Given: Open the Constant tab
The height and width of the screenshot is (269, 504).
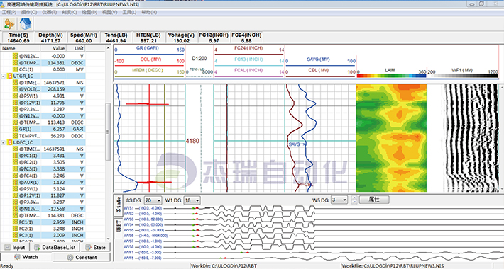Looking at the screenshot, I should [82, 257].
